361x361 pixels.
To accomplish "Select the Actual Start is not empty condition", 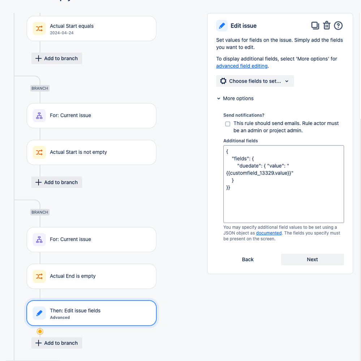I will coord(91,152).
